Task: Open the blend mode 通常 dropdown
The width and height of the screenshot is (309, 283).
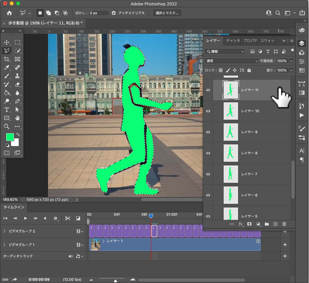Action: [232, 61]
